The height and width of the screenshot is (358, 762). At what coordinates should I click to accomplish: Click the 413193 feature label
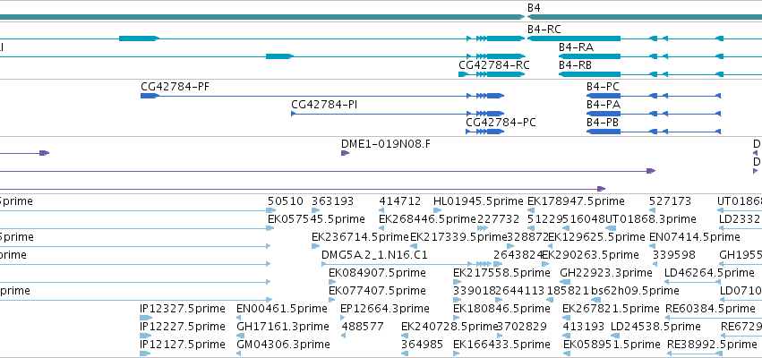tap(584, 327)
